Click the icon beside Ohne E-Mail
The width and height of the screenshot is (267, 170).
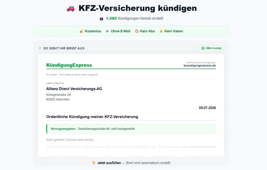pos(107,31)
